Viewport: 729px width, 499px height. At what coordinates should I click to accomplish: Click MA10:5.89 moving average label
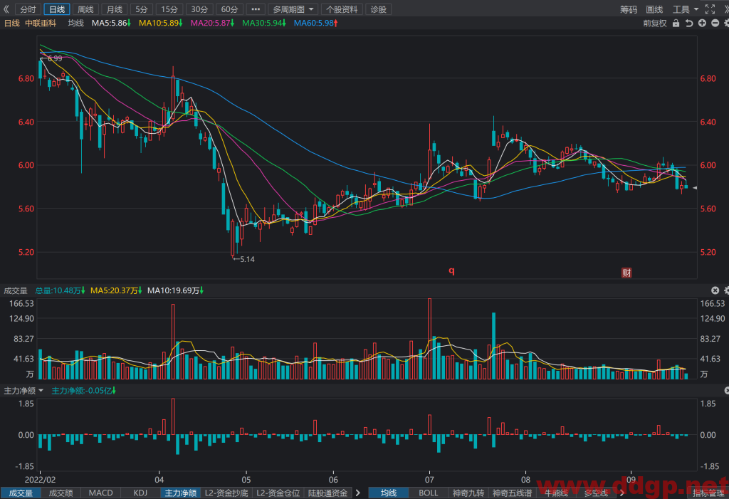(x=160, y=23)
